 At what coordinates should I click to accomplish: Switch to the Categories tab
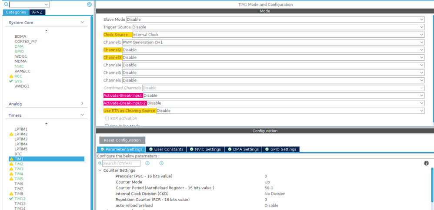click(x=16, y=12)
